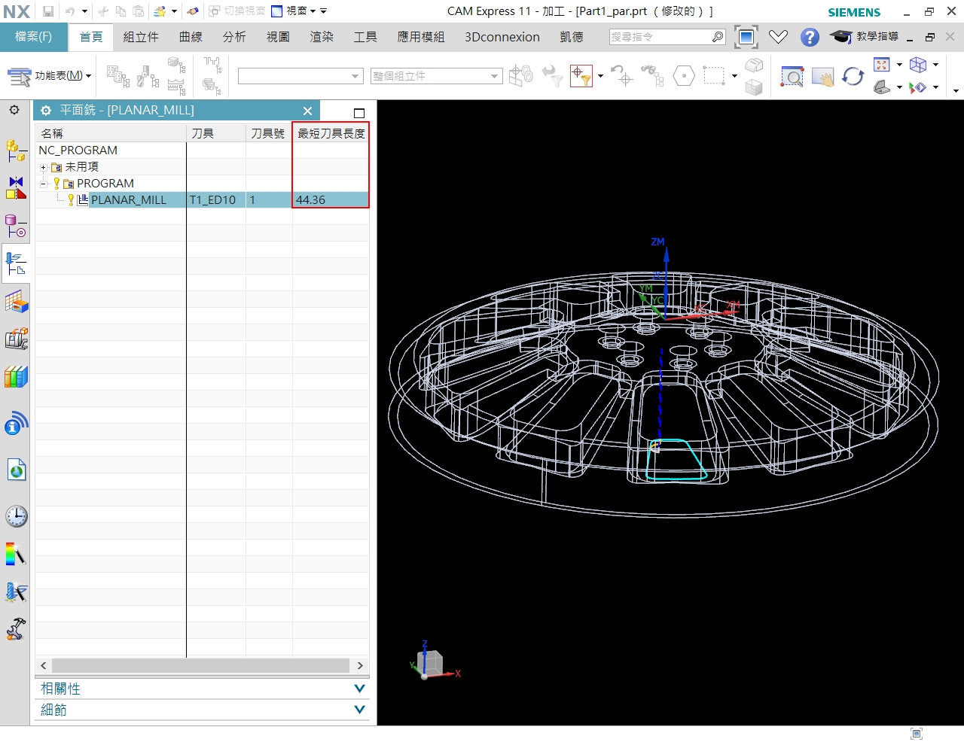The height and width of the screenshot is (742, 964).
Task: Open the 整個組立件 scope dropdown
Action: 436,76
